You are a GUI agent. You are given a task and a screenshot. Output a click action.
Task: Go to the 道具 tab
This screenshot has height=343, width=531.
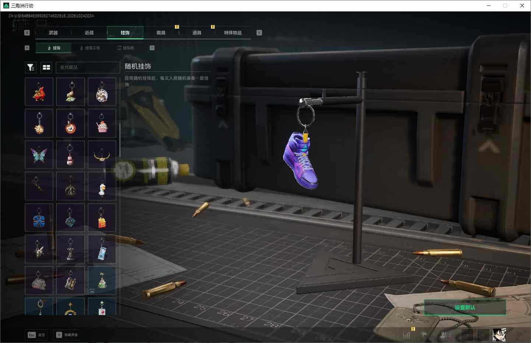[x=197, y=33]
